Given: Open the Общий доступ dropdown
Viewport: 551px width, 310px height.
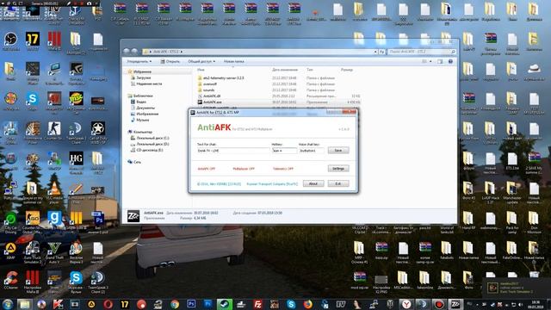Looking at the screenshot, I should 201,61.
